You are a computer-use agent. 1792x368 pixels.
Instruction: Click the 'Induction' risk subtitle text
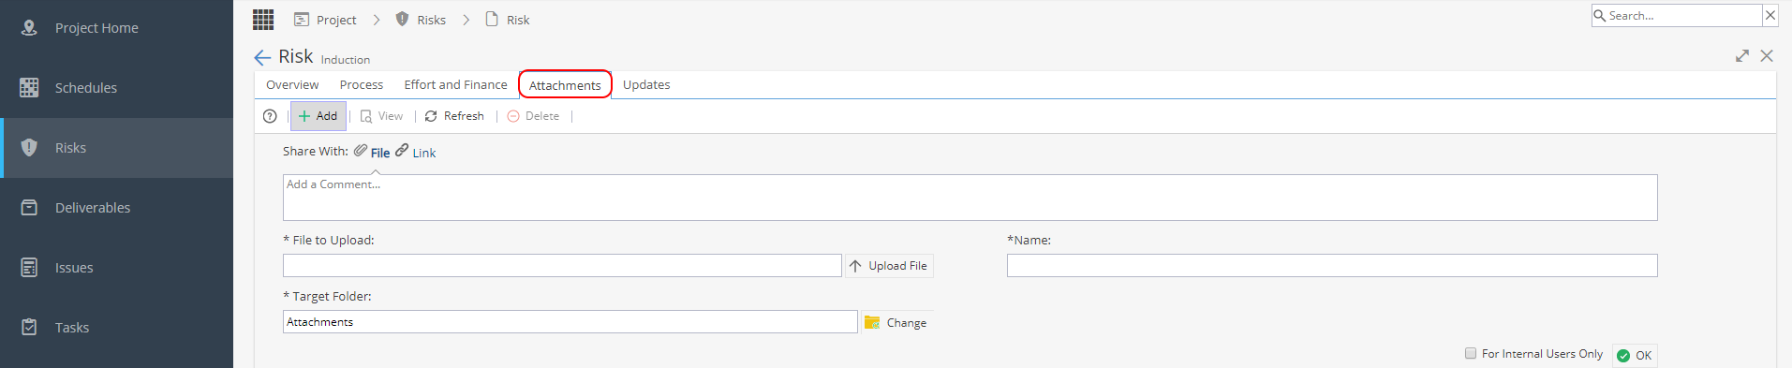click(x=346, y=60)
